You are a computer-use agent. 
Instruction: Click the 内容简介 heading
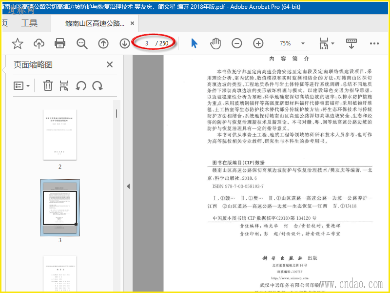[x=289, y=59]
